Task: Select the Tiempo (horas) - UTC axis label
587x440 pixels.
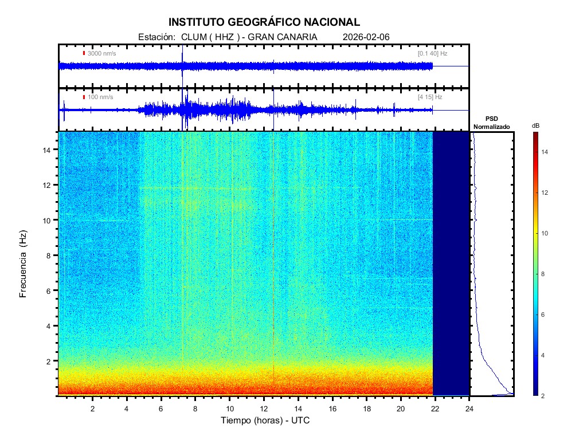Action: click(x=265, y=421)
